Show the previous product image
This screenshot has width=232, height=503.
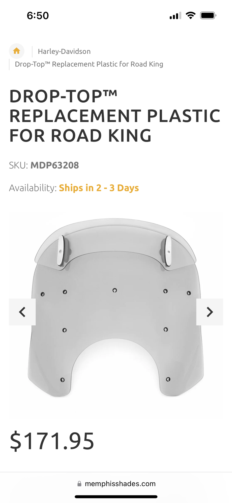pyautogui.click(x=22, y=312)
